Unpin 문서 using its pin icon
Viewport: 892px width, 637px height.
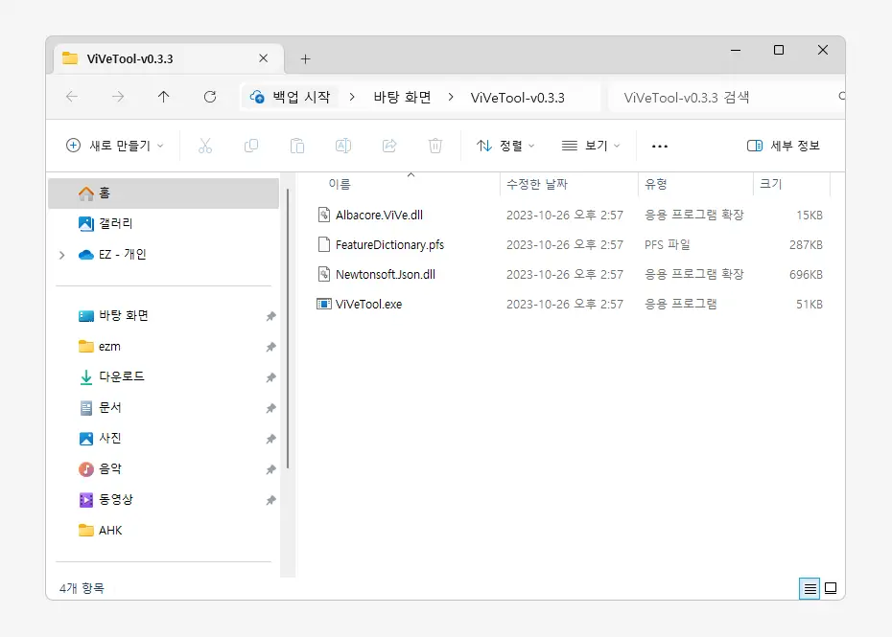pyautogui.click(x=270, y=409)
